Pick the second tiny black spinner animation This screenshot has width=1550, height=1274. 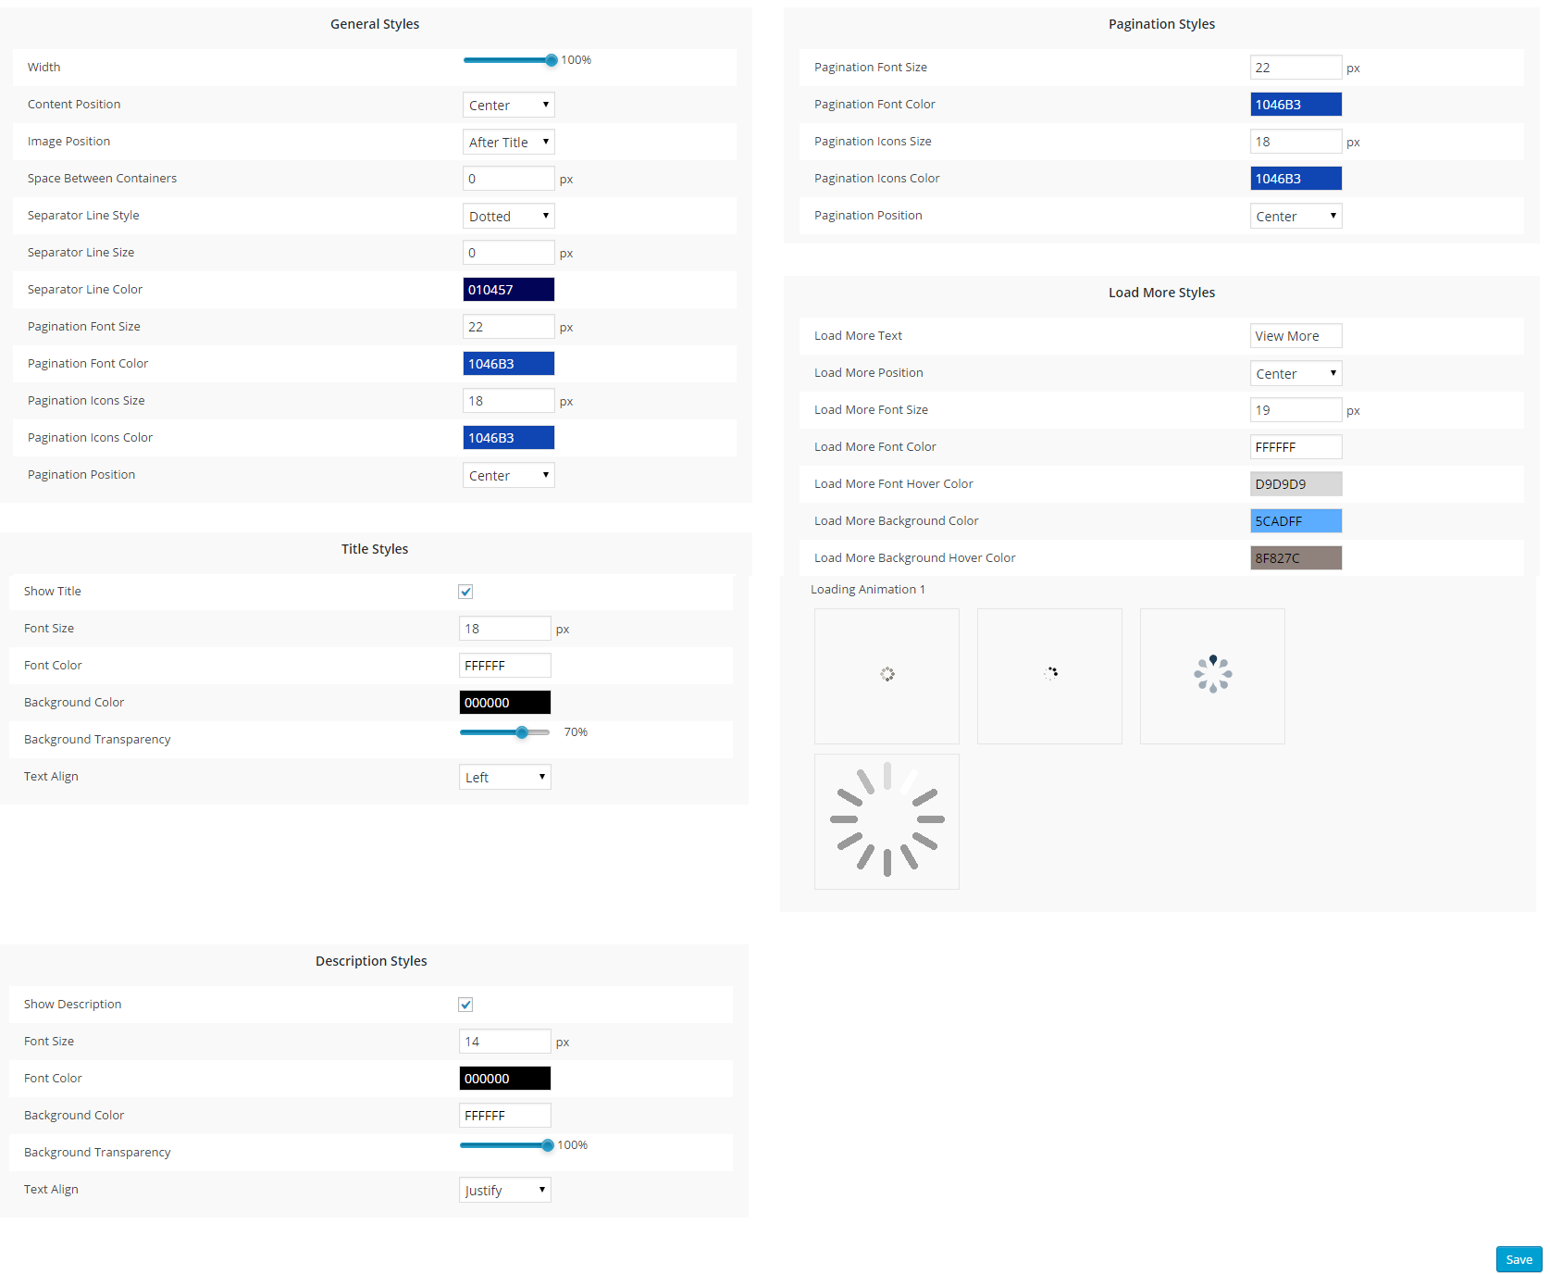tap(1049, 675)
